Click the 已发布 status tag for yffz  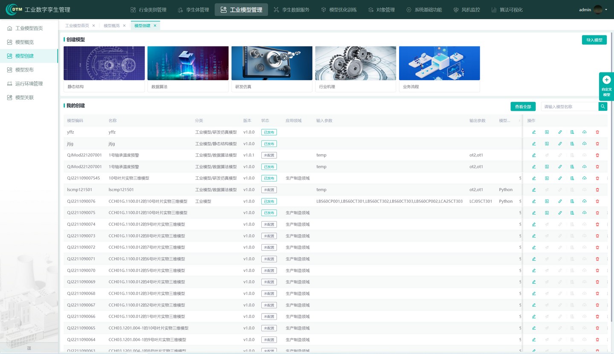(269, 132)
